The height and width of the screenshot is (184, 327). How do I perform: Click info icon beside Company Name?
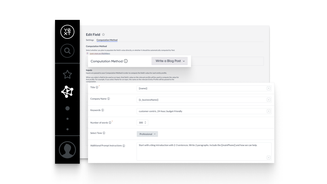pyautogui.click(x=108, y=99)
